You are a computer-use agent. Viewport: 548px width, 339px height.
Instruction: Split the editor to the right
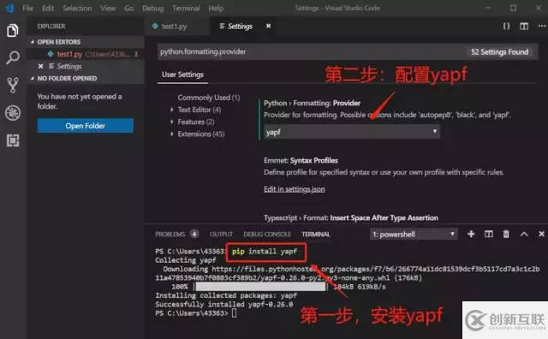coord(524,27)
